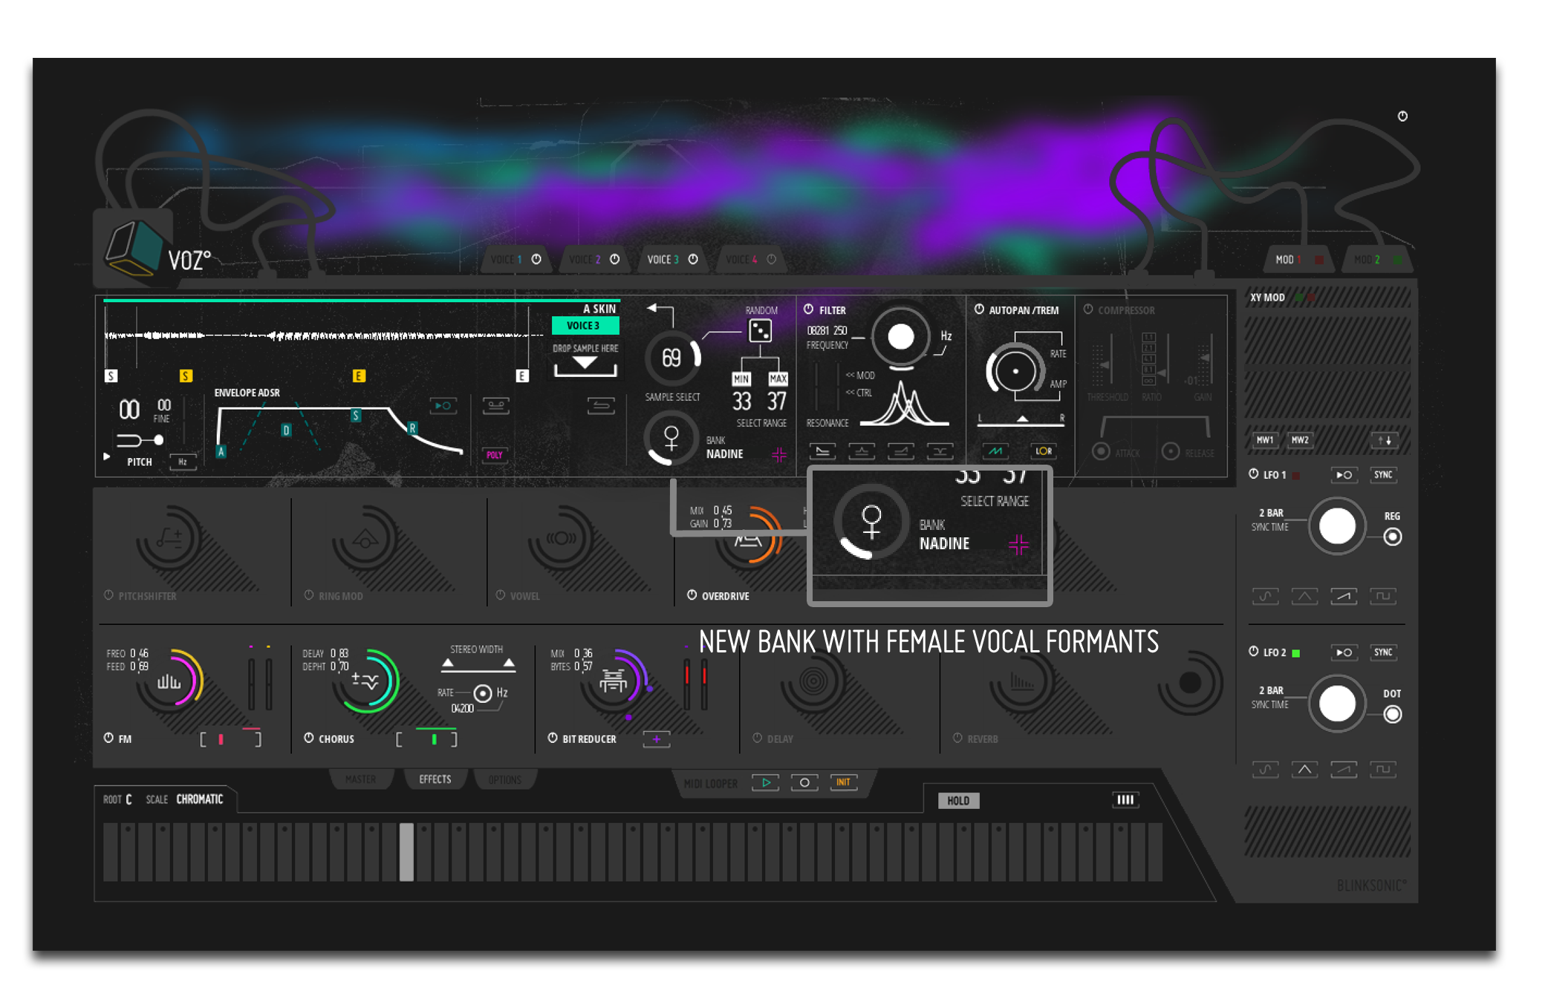
Task: Click the Bit Reducer plus icon
Action: coord(657,739)
